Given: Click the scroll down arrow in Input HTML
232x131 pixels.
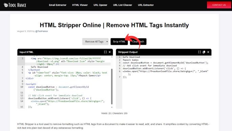Looking at the screenshot, I should point(112,107).
